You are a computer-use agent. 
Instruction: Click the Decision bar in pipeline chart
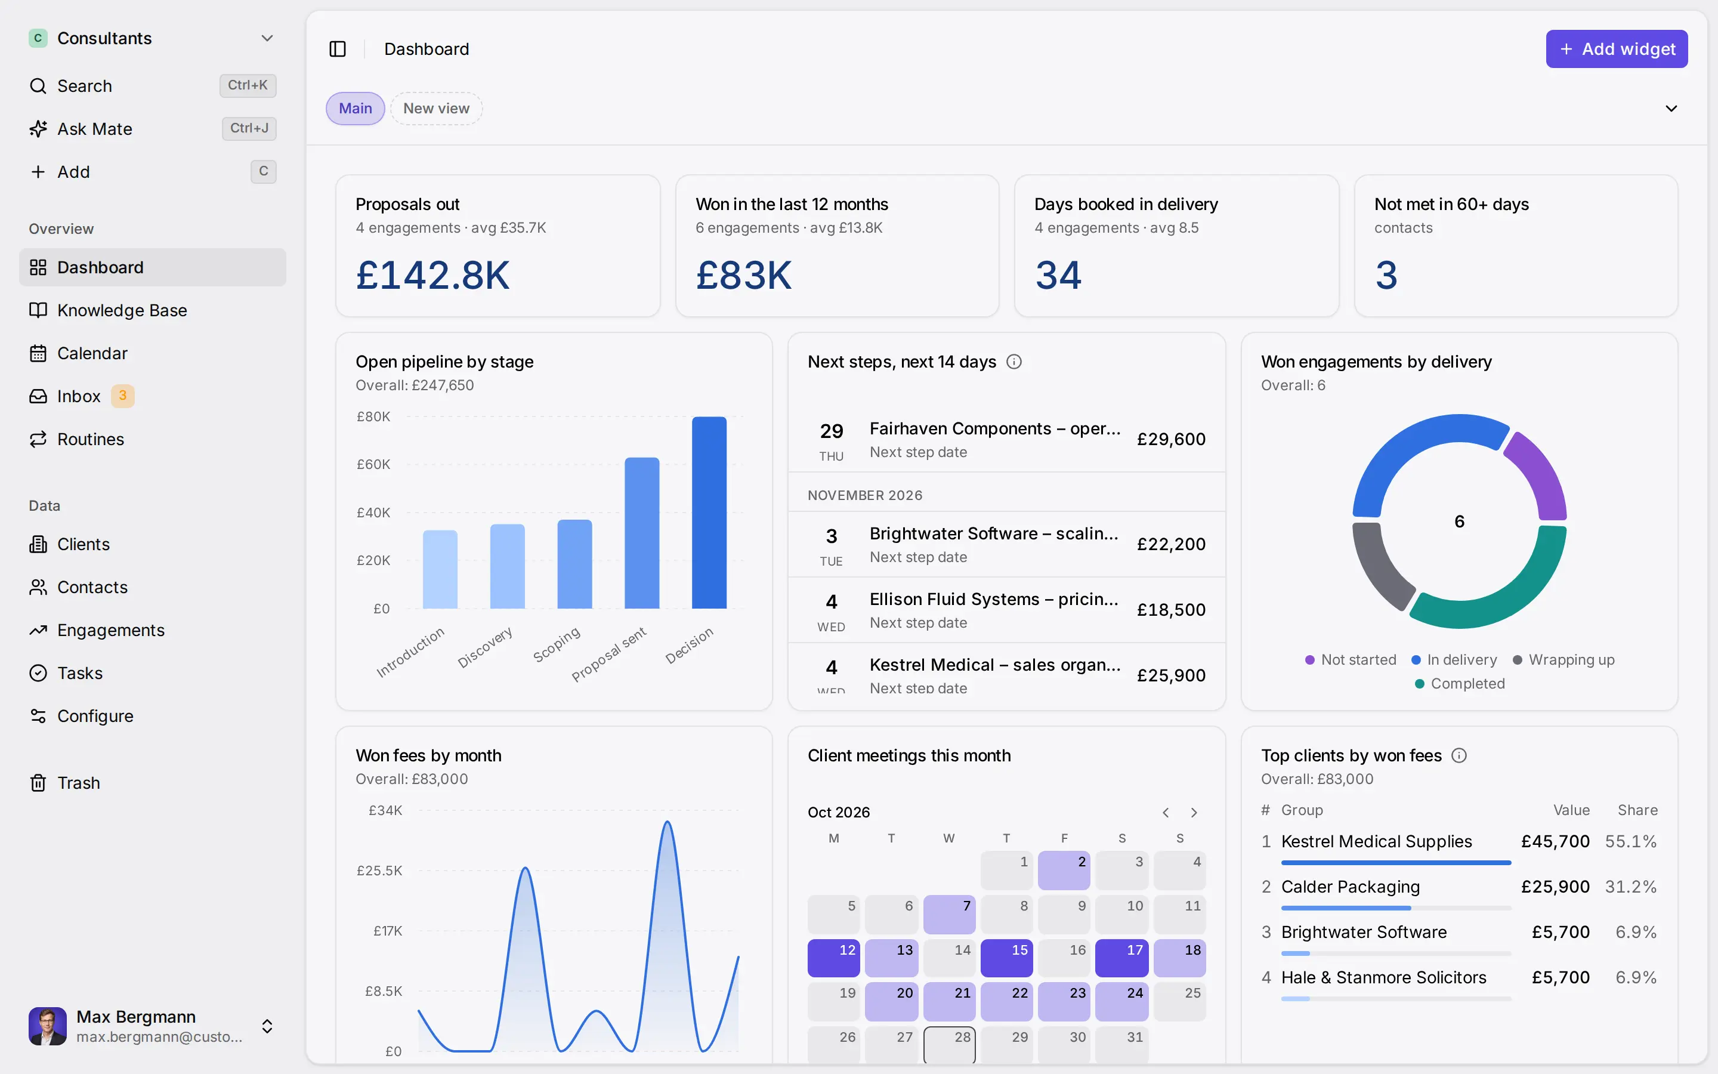pyautogui.click(x=709, y=513)
